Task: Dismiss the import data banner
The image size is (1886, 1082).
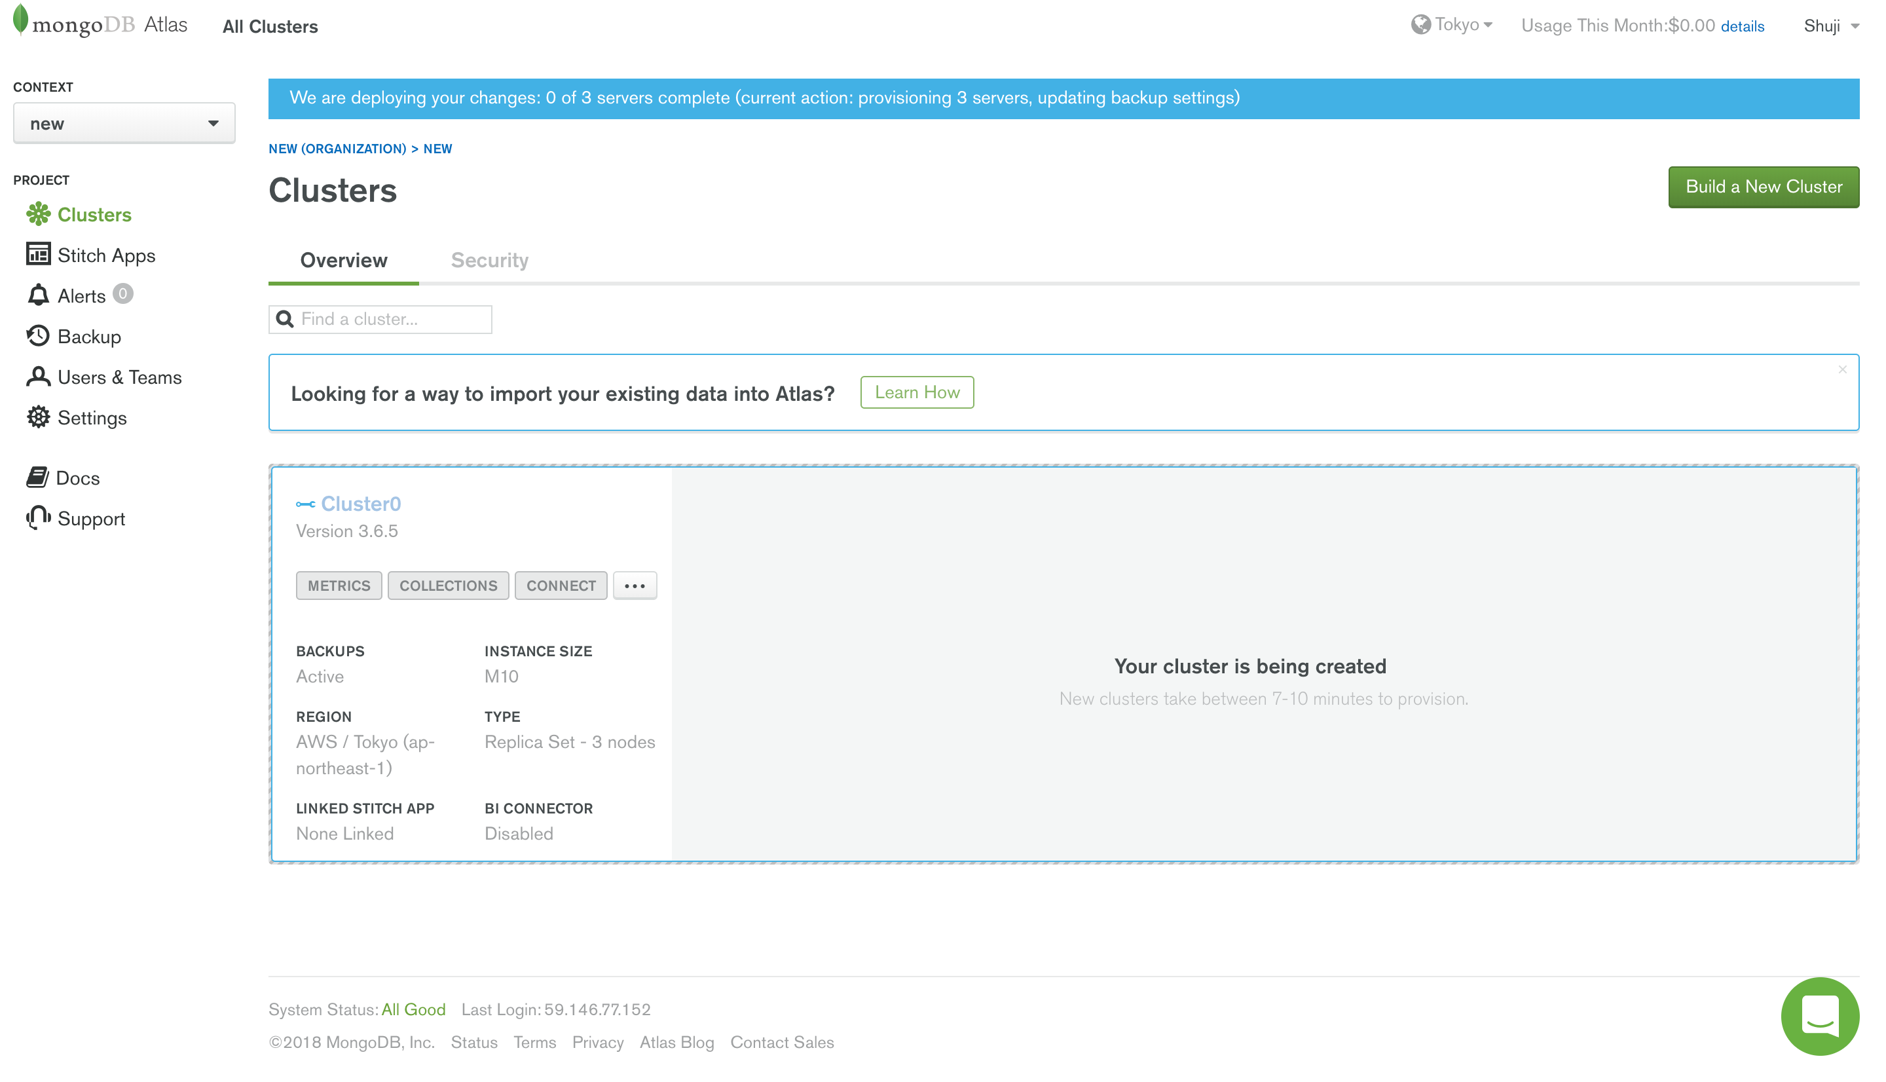Action: (1843, 369)
